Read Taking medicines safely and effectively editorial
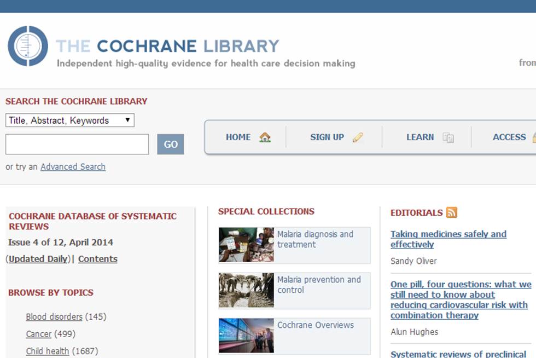This screenshot has height=358, width=536. (448, 239)
